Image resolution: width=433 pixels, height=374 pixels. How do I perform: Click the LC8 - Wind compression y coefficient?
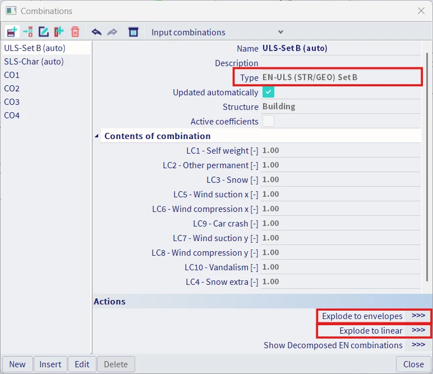(340, 252)
